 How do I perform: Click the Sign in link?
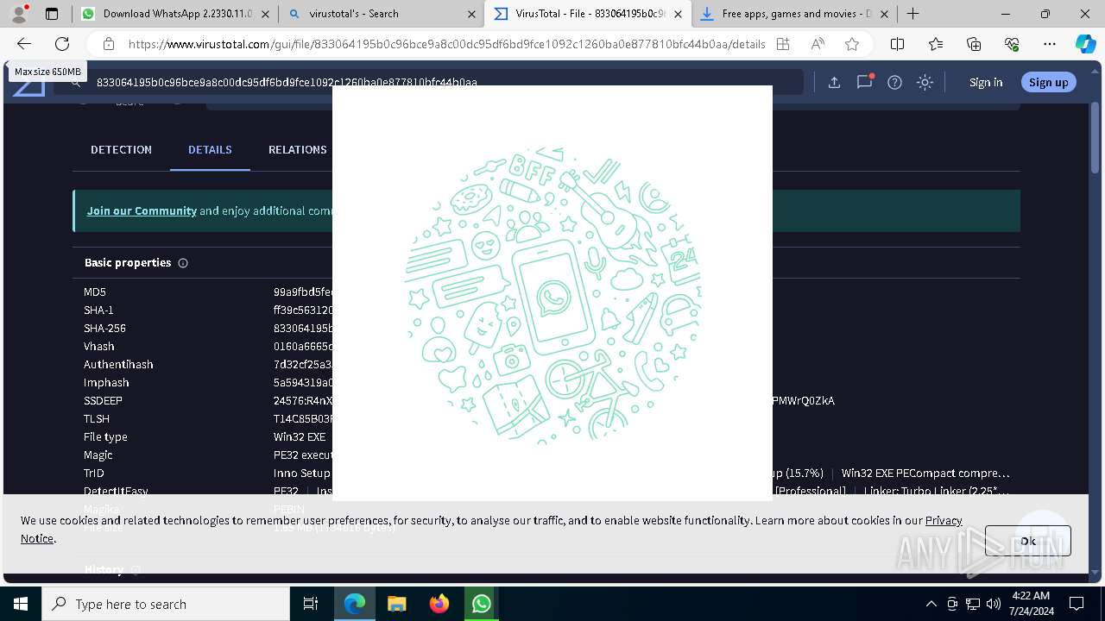pyautogui.click(x=986, y=82)
